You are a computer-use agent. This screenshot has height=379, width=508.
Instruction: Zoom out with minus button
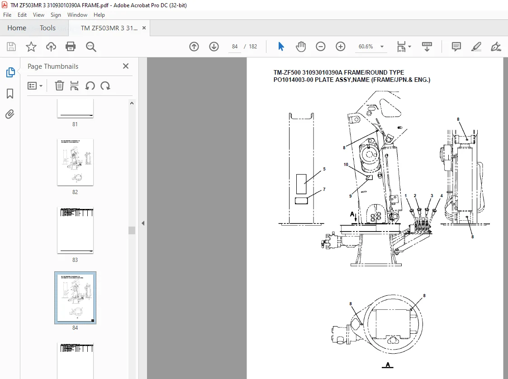[x=320, y=47]
